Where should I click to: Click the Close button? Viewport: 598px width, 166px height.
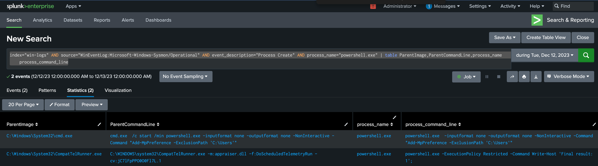(x=583, y=38)
